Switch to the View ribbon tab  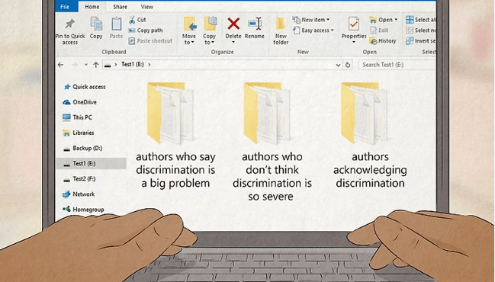146,7
